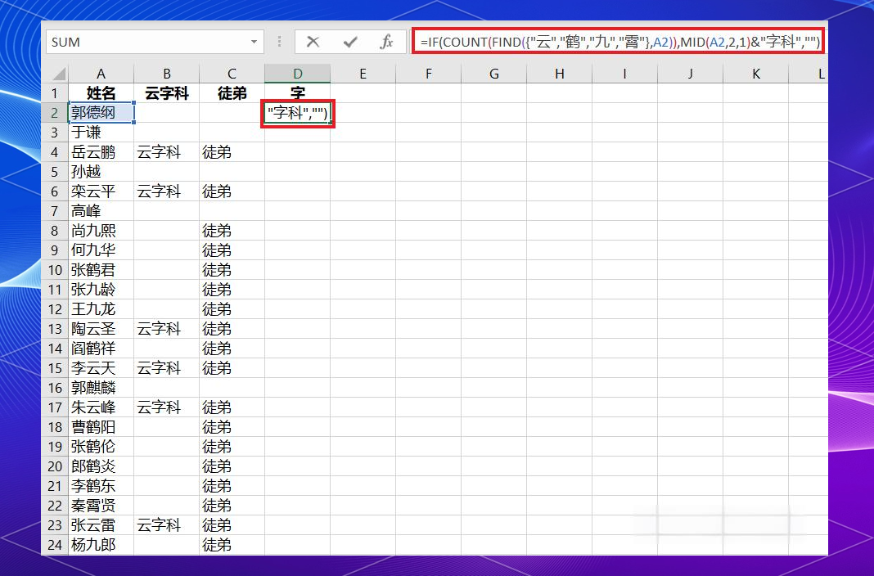Select column F header
The height and width of the screenshot is (576, 874).
pos(429,74)
